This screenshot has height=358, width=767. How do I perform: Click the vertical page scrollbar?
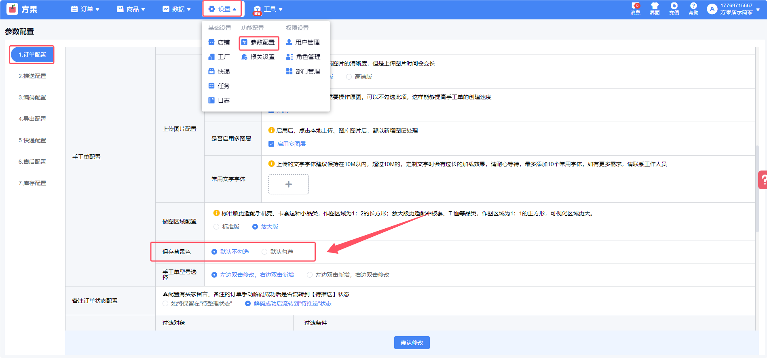(757, 188)
